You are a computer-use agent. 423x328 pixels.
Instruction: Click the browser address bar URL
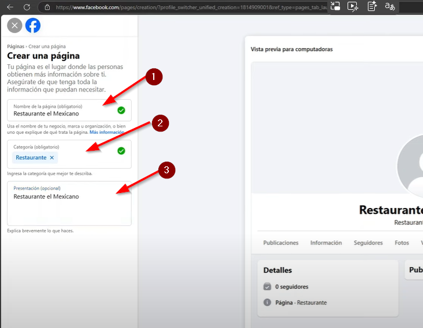[x=191, y=8]
